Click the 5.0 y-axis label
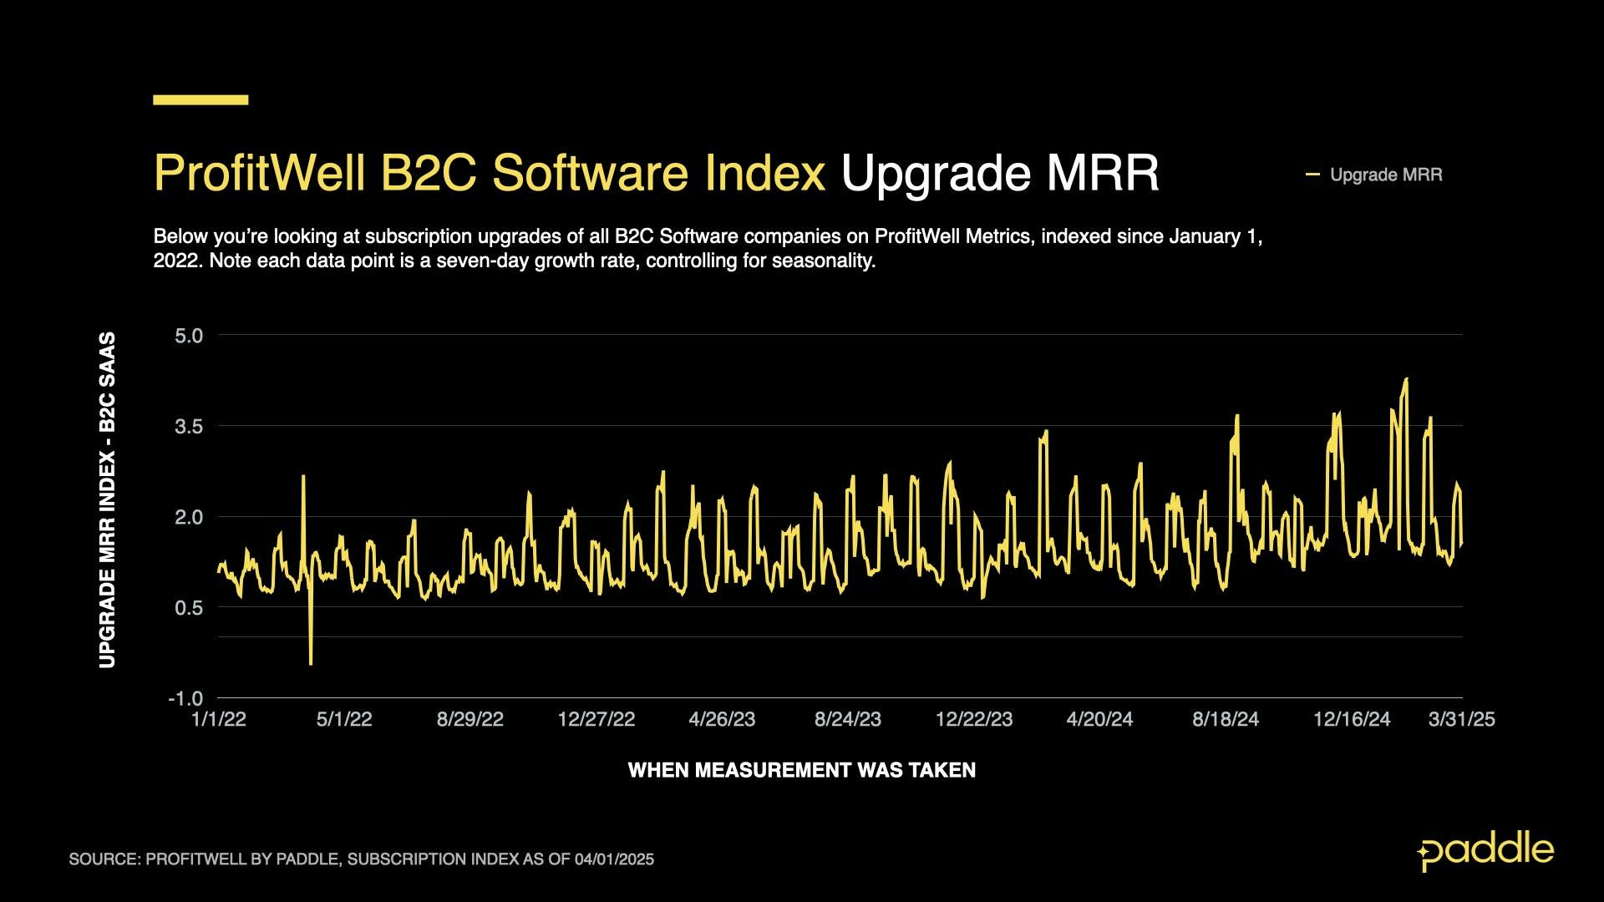 (189, 336)
